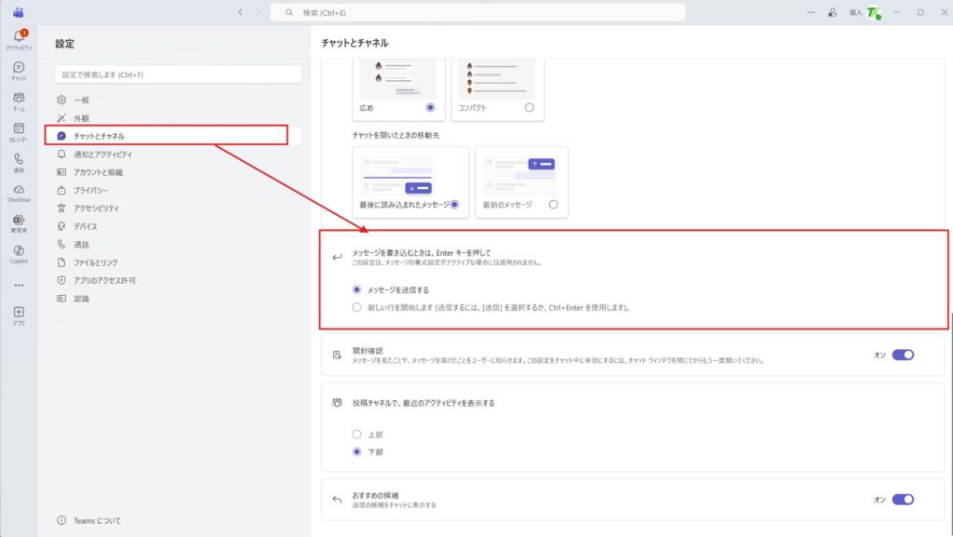The width and height of the screenshot is (953, 537).
Task: Open the OneDrive cloud icon
Action: click(19, 190)
